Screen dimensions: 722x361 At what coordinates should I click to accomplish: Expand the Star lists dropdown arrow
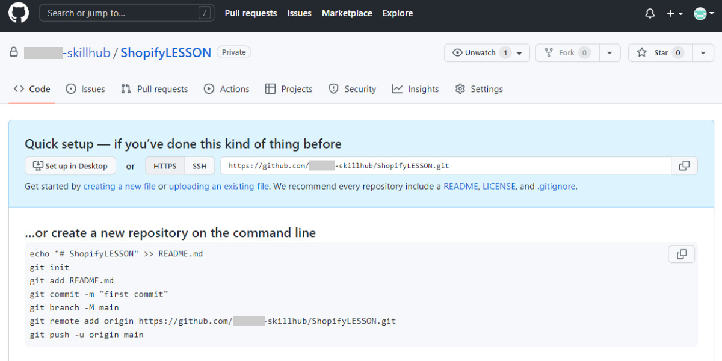click(703, 53)
